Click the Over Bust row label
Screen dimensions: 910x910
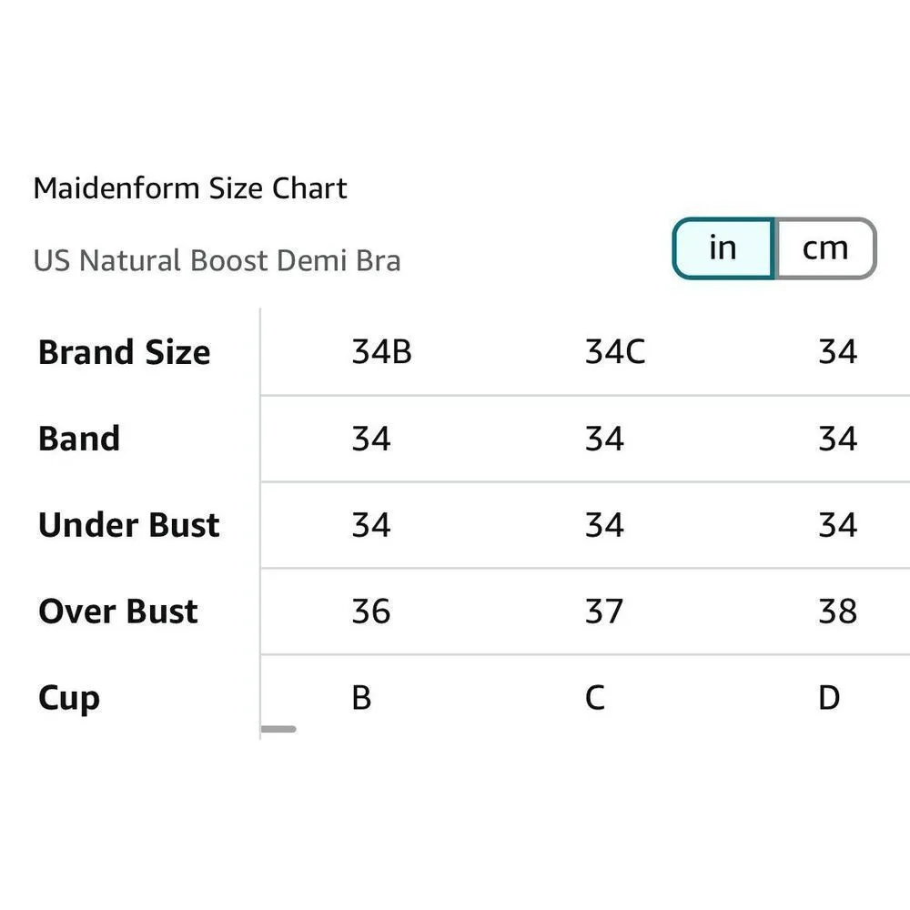point(116,612)
